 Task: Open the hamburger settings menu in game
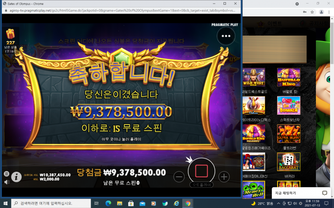click(7, 174)
